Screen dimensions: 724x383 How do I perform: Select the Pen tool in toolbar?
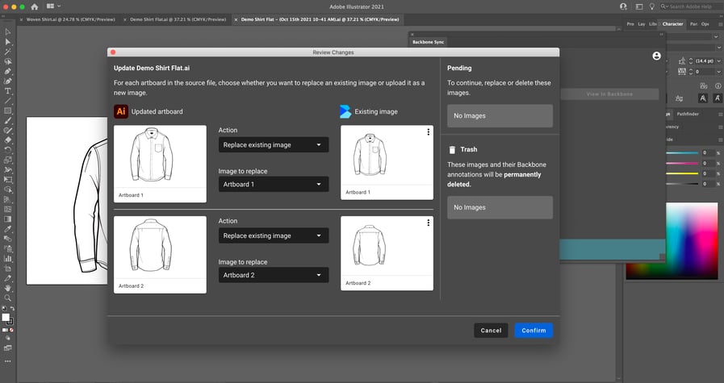pyautogui.click(x=7, y=71)
